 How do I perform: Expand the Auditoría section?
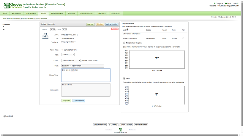coord(5,116)
